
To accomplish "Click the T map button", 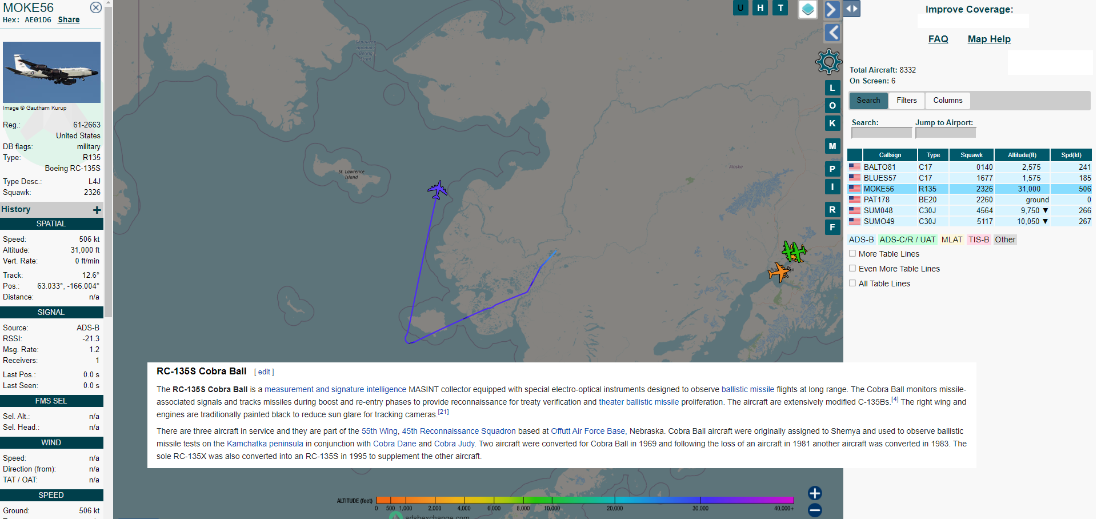I will (780, 7).
